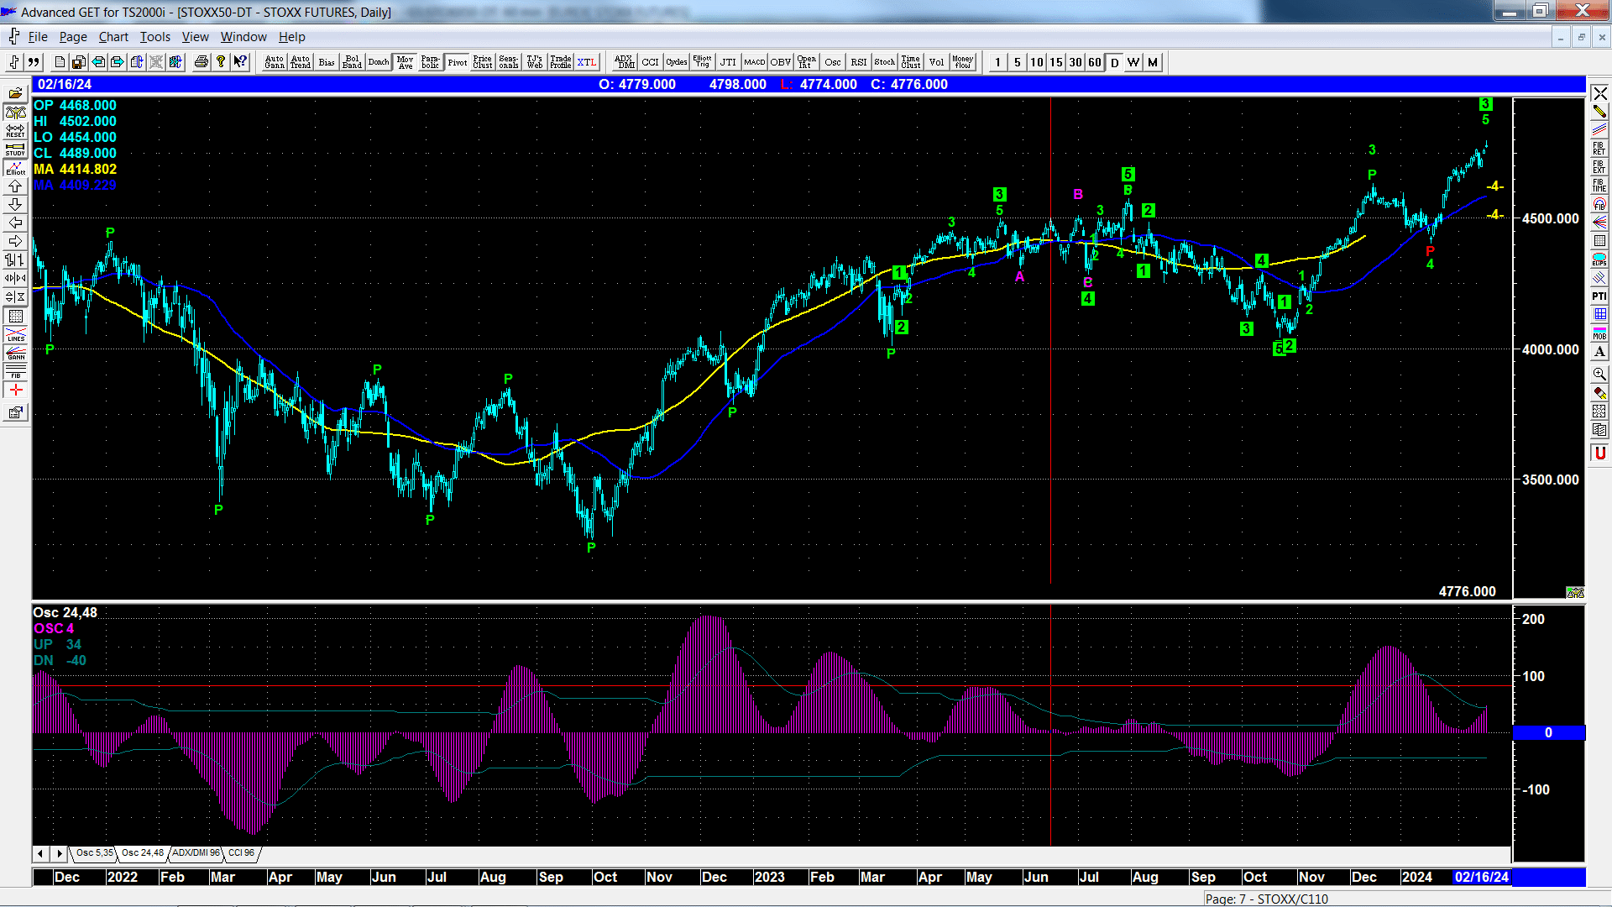Click the Seasonals study button

(508, 62)
